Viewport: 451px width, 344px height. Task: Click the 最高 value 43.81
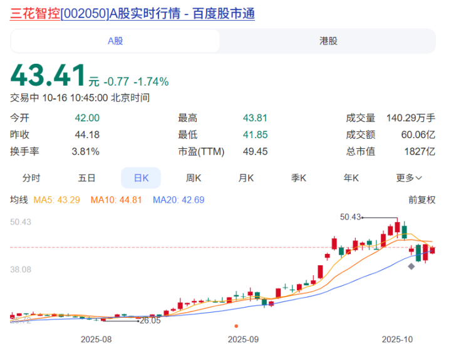pos(255,118)
